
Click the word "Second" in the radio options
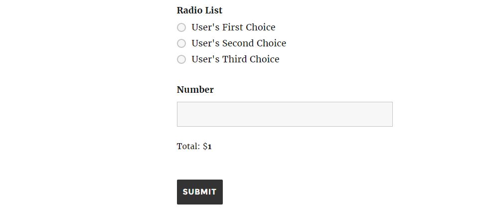(x=238, y=43)
